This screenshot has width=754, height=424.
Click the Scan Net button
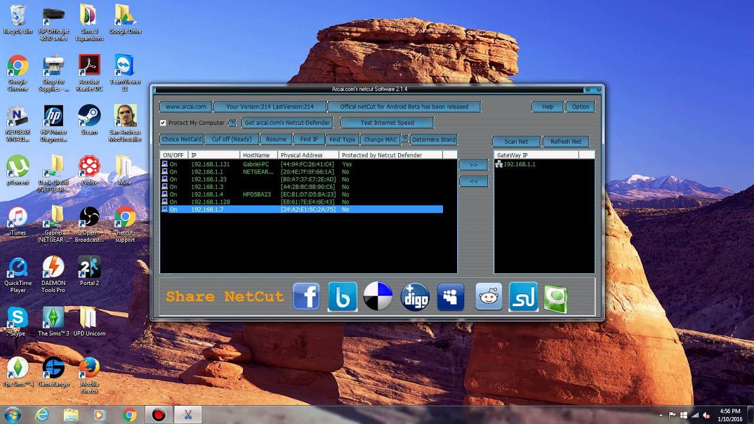click(x=516, y=141)
